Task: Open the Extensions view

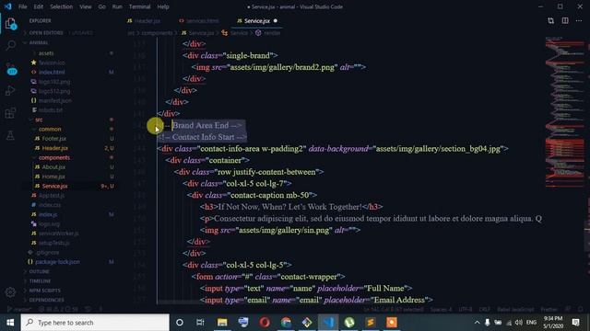Action: point(10,112)
